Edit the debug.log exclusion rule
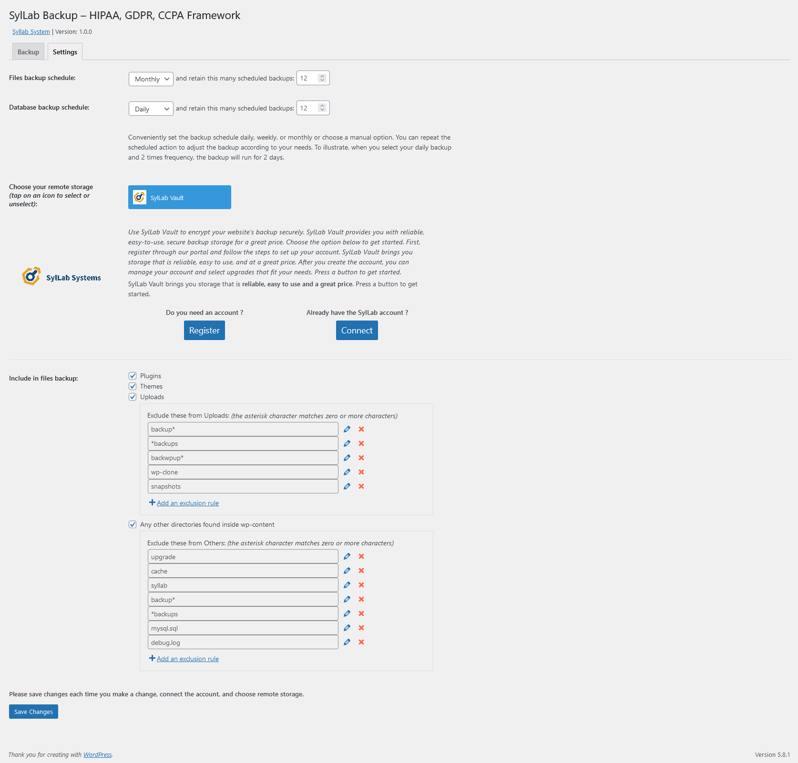Image resolution: width=798 pixels, height=763 pixels. 347,642
